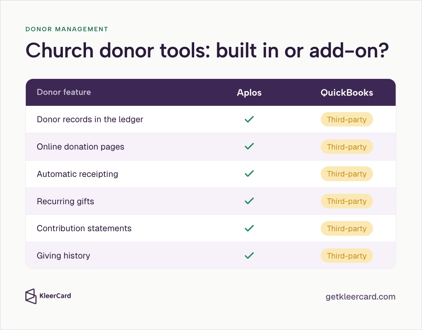Click 'Recurring gifts' row label
The width and height of the screenshot is (422, 330).
pos(65,201)
